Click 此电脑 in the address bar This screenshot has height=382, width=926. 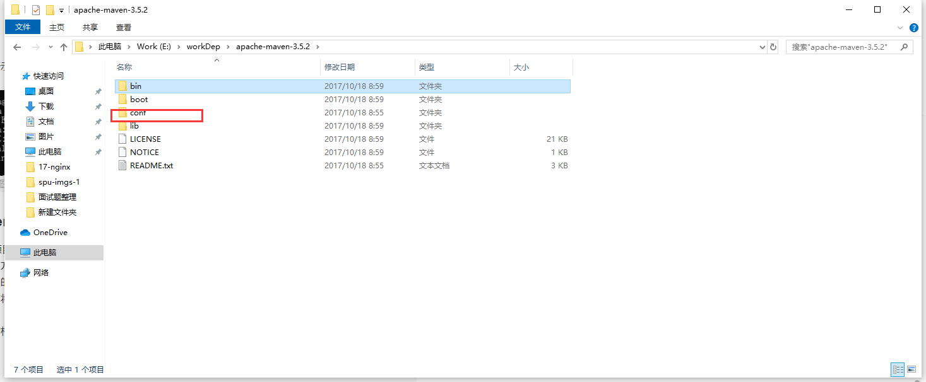point(110,47)
